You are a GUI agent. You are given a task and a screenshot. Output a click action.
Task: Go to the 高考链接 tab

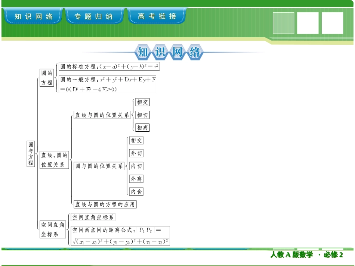tap(157, 16)
